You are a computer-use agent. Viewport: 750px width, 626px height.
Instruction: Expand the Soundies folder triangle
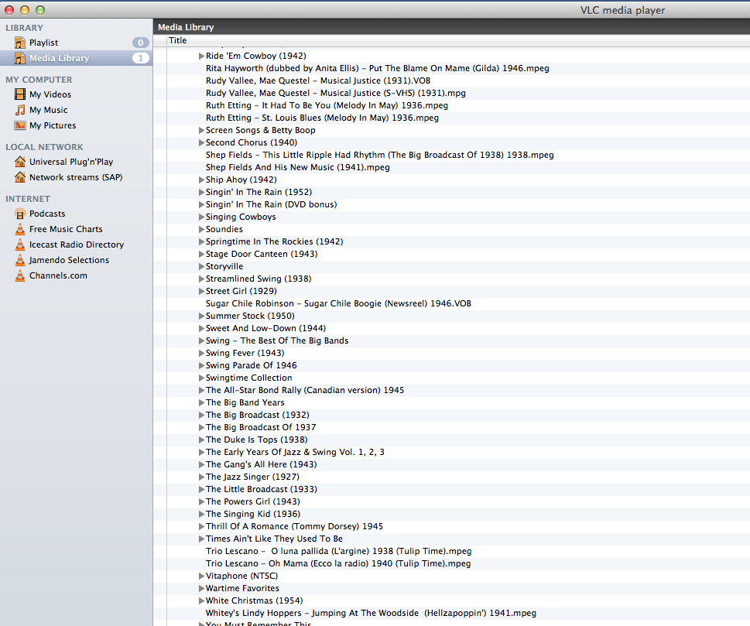pyautogui.click(x=201, y=229)
